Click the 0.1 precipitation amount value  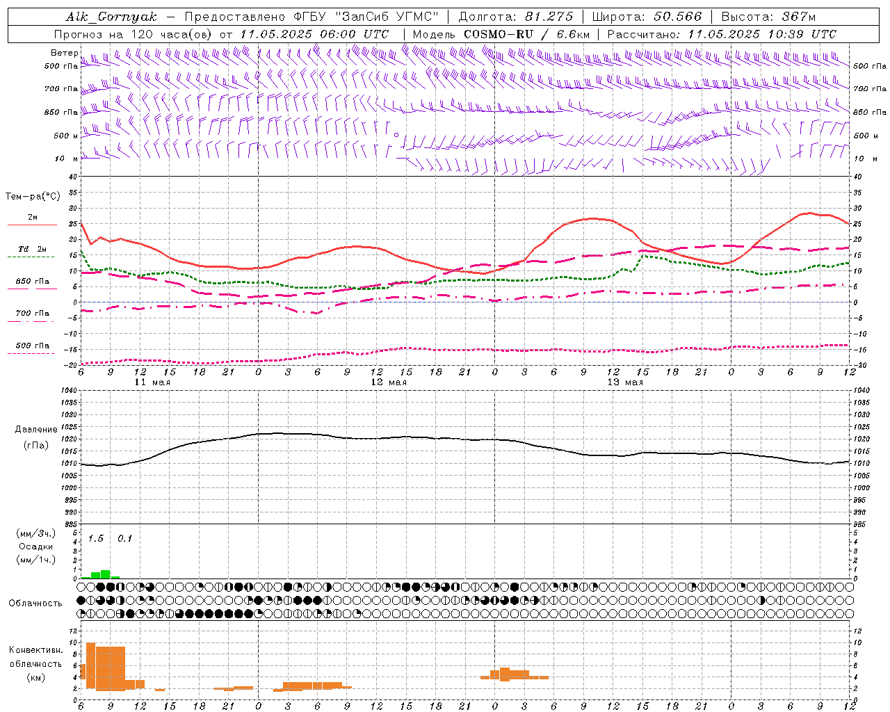(124, 539)
